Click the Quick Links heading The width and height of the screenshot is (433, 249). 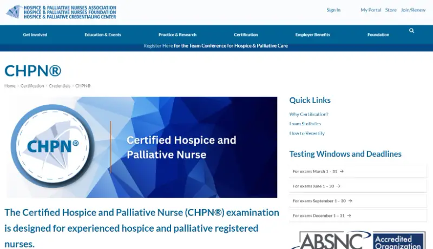pos(310,100)
